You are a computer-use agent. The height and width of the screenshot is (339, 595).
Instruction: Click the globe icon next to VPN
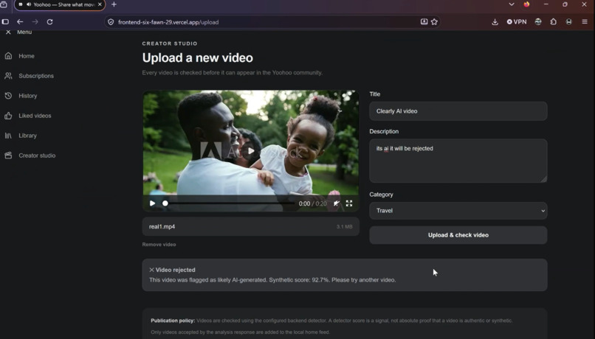pos(538,22)
